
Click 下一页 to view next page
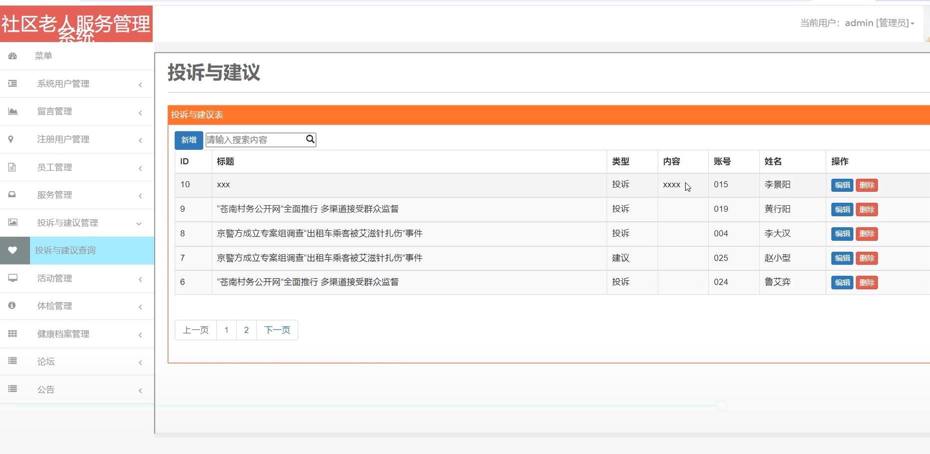[277, 330]
